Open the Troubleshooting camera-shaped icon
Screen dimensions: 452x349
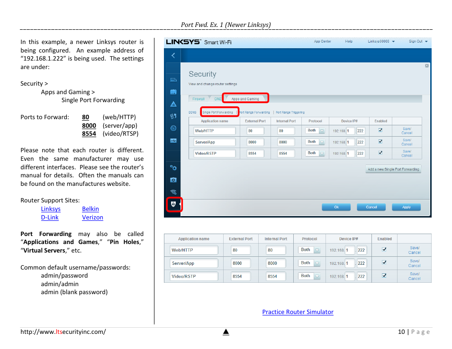[173, 180]
